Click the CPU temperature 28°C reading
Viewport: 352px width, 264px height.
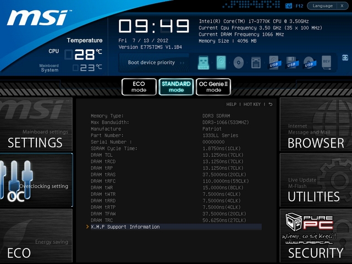click(x=84, y=54)
